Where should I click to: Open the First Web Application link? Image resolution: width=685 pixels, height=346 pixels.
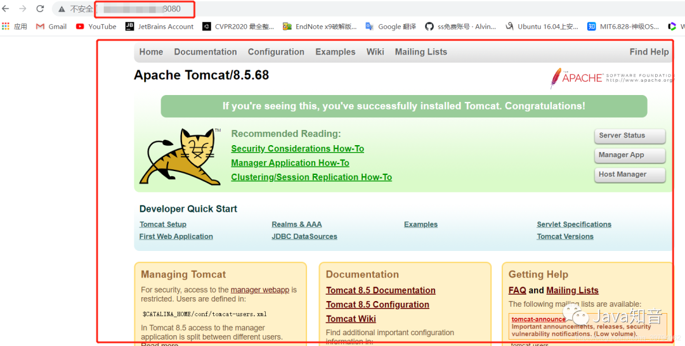point(176,236)
